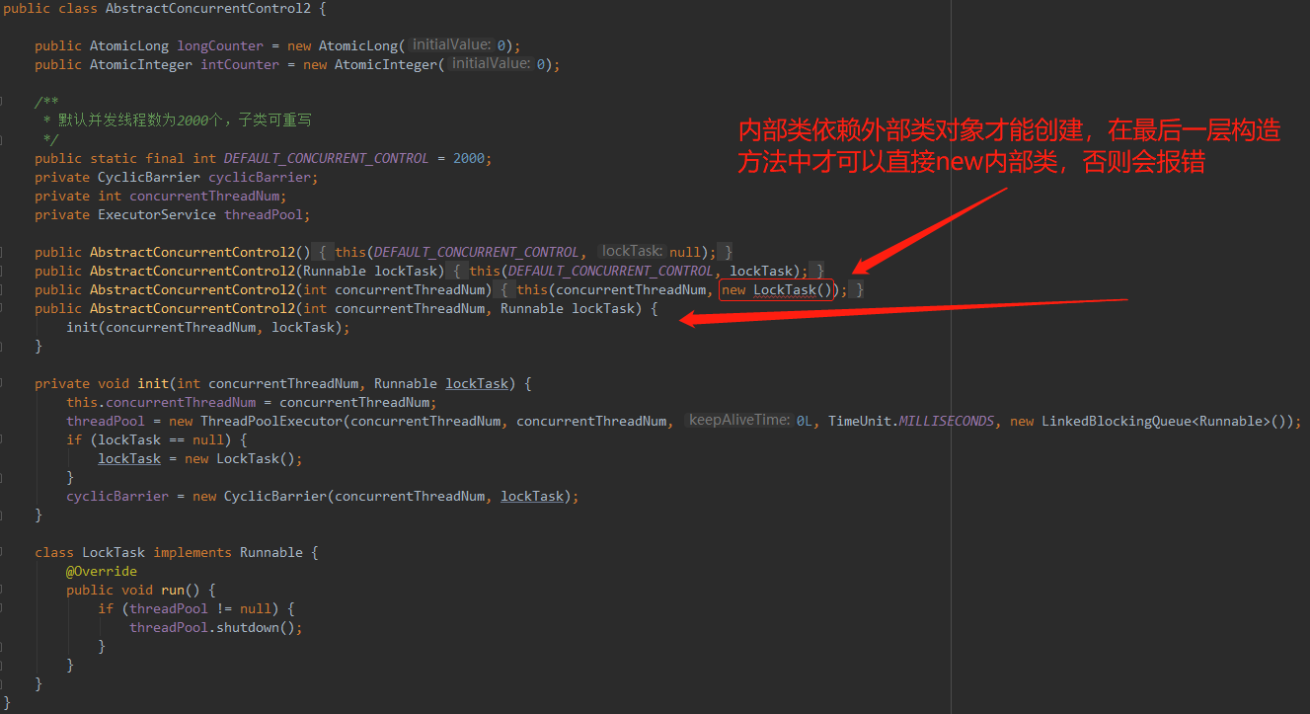Click the initialValue hint on the longCounter line
The image size is (1310, 714).
coord(451,45)
